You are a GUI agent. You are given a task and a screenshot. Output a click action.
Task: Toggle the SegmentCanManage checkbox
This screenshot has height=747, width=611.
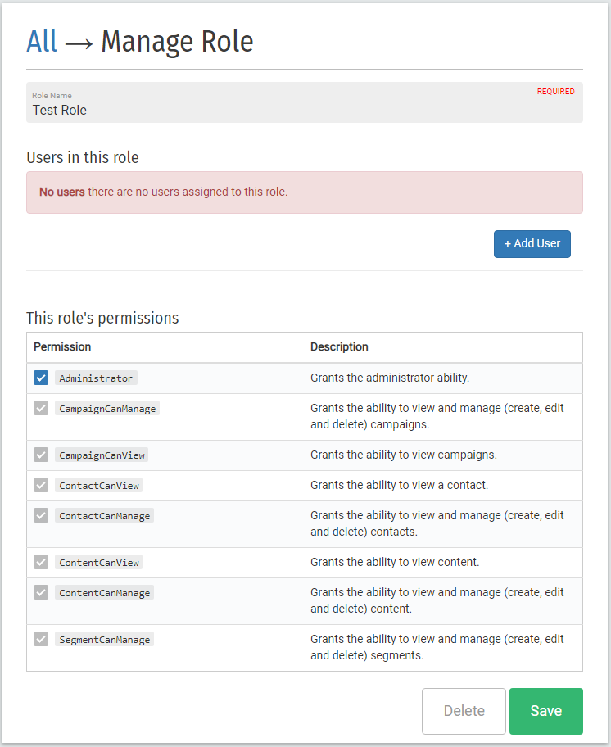click(41, 640)
